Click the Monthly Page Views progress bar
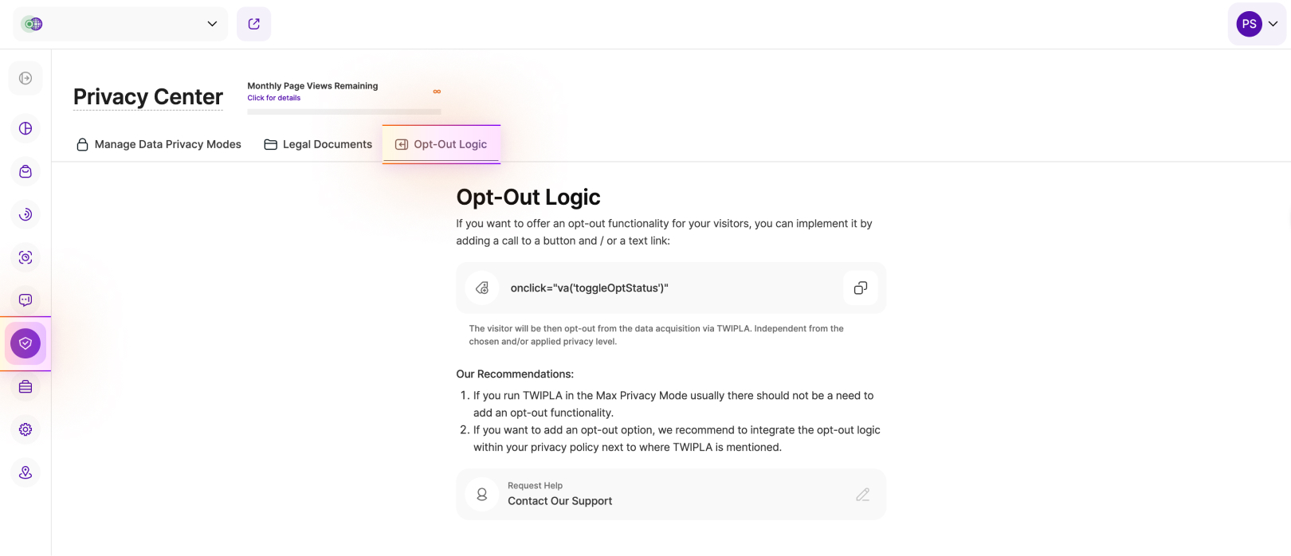This screenshot has height=556, width=1291. tap(343, 112)
